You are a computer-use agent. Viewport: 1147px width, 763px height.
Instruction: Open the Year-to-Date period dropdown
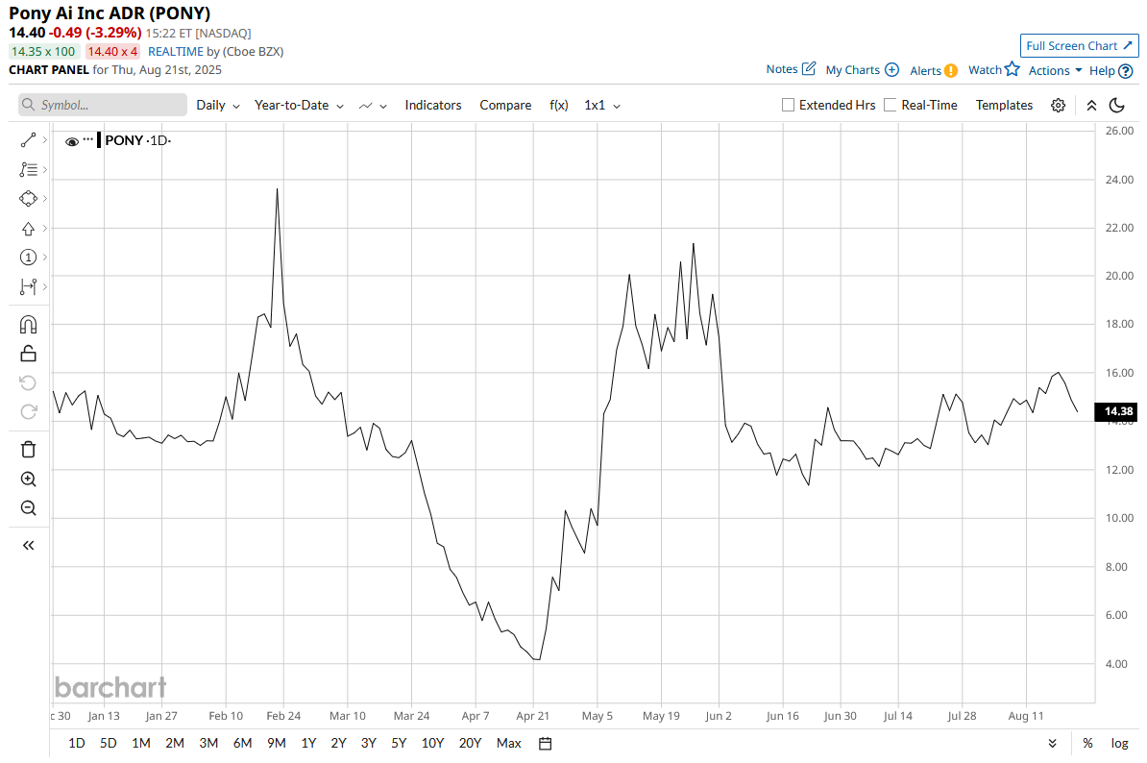coord(299,106)
